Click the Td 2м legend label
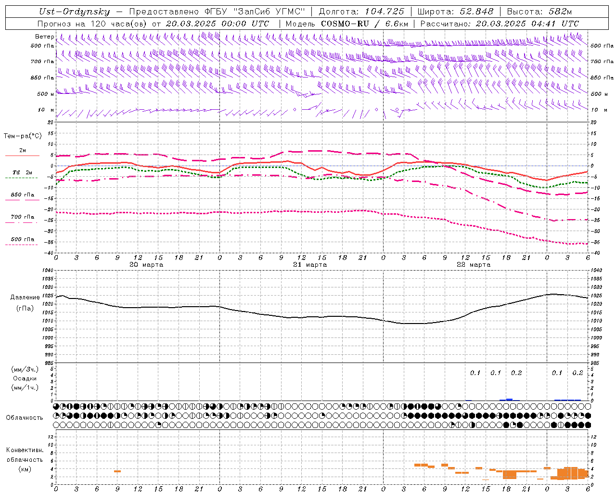Screen dimensions: 616x493 [x=22, y=172]
